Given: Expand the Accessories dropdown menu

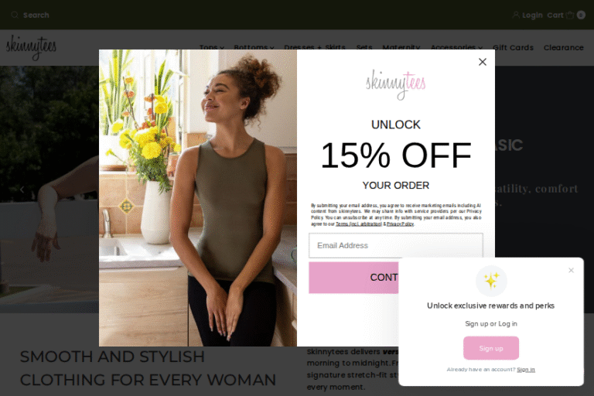Looking at the screenshot, I should [x=456, y=48].
